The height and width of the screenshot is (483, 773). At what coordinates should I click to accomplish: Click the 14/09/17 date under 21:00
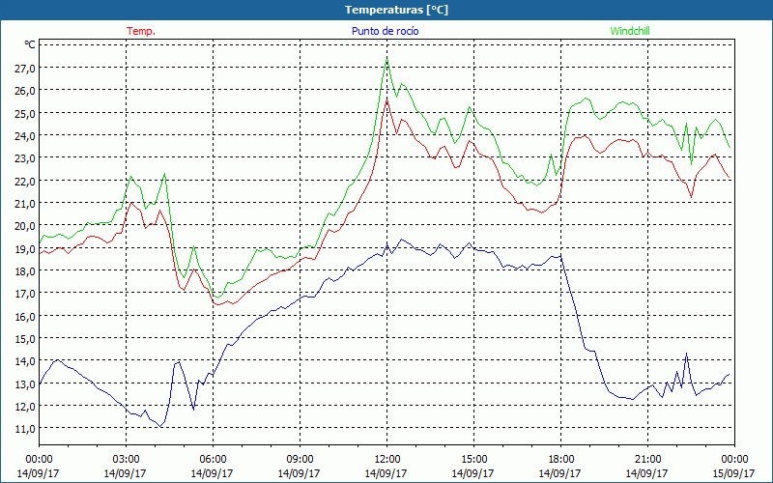click(x=646, y=473)
